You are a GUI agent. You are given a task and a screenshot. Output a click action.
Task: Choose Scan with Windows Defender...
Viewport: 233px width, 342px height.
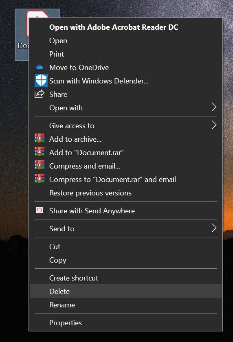click(x=125, y=81)
